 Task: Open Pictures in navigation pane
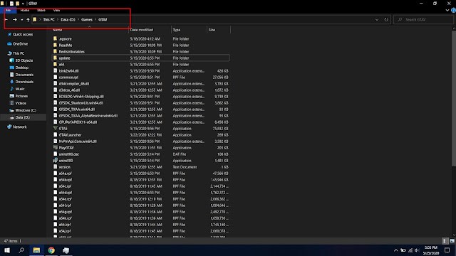pos(21,96)
